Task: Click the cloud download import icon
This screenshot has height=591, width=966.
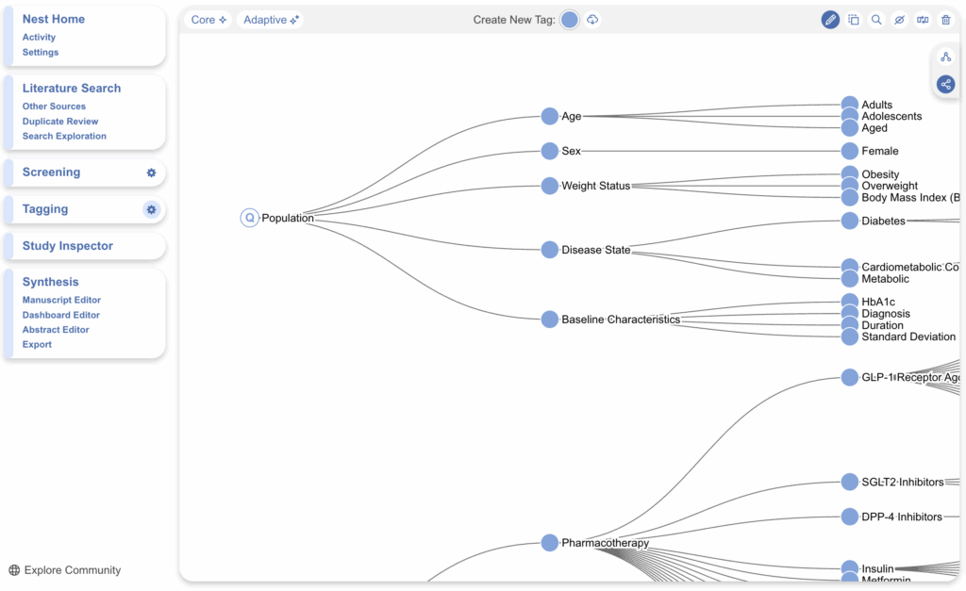Action: (x=592, y=20)
